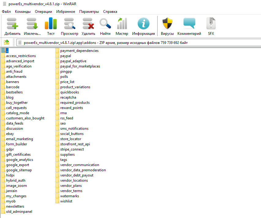
Task: Select the gift_certificates folder name
Action: pos(18,154)
